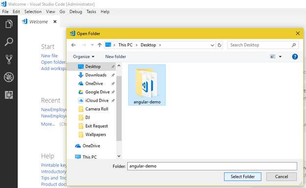Open the Organize dropdown menu
The width and height of the screenshot is (306, 188).
(x=83, y=57)
